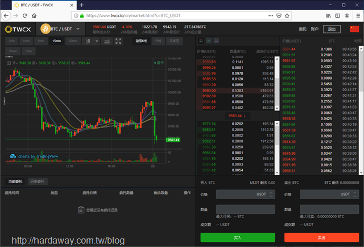Viewport: 364px width, 247px height.
Task: Open the 账户 account menu in header
Action: click(315, 29)
